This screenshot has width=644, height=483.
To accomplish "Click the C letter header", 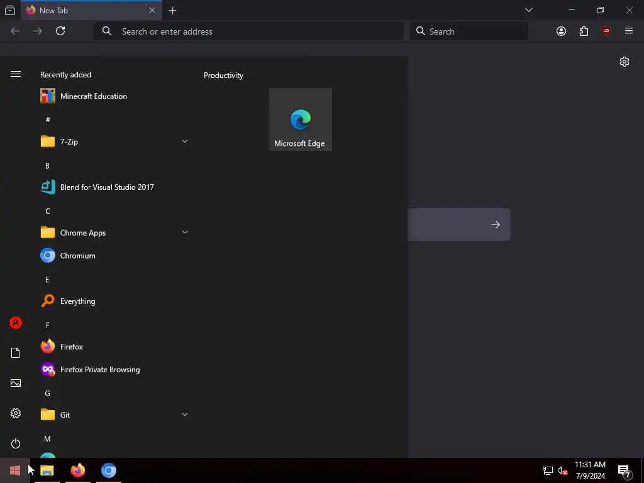I will click(x=48, y=211).
